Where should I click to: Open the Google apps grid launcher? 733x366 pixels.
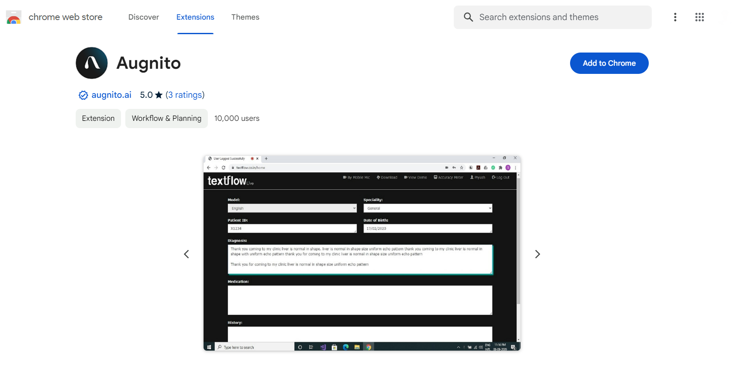tap(700, 17)
